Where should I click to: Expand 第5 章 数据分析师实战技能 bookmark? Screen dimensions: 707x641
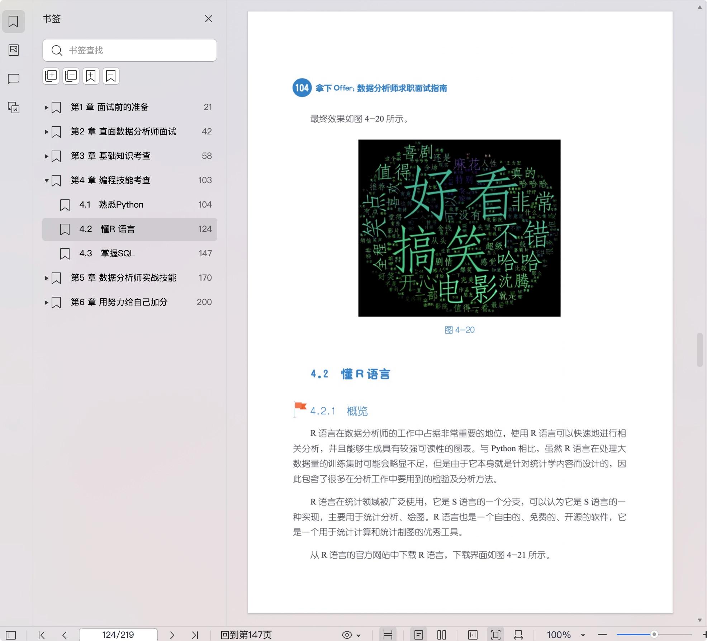46,278
